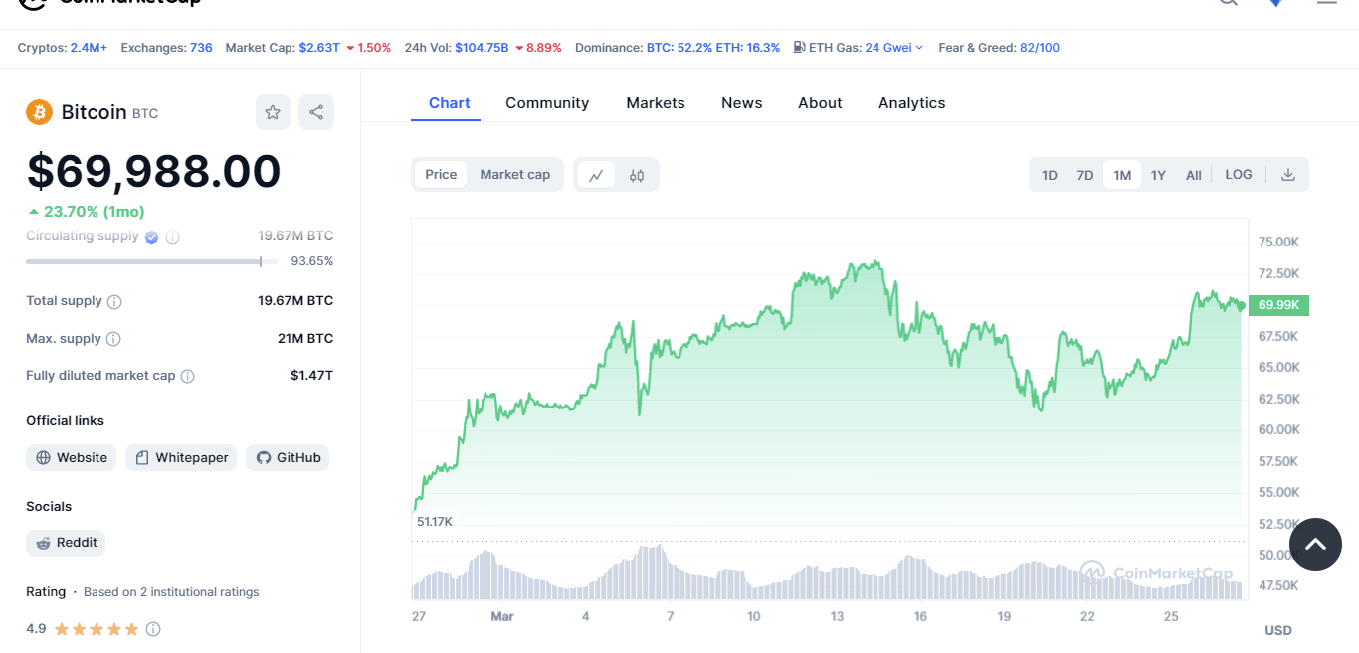Image resolution: width=1359 pixels, height=653 pixels.
Task: Download chart data icon
Action: (x=1288, y=175)
